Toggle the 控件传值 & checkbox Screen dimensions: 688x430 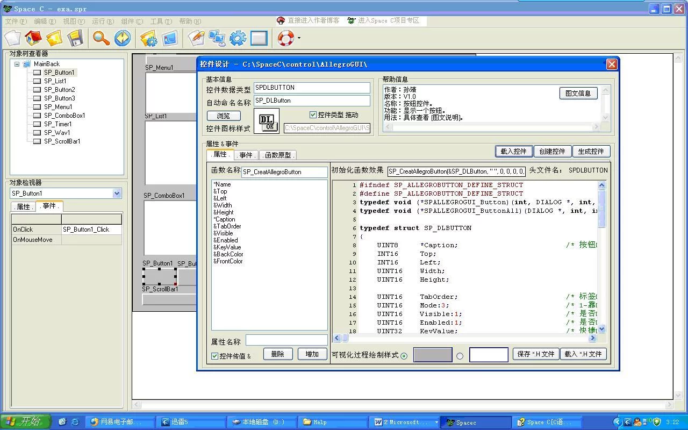click(214, 356)
